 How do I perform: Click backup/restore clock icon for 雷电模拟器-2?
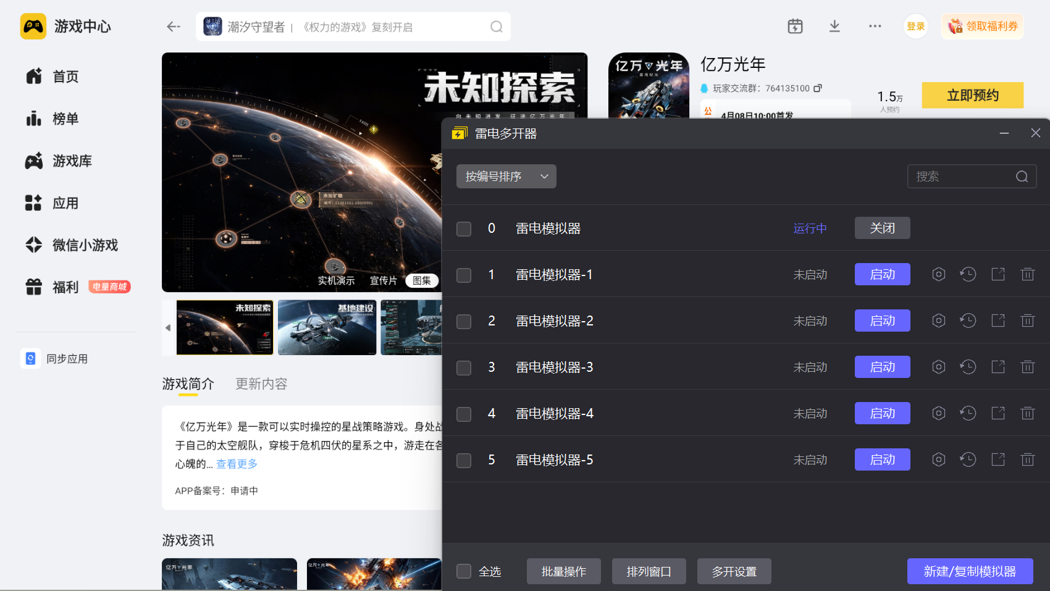coord(968,321)
